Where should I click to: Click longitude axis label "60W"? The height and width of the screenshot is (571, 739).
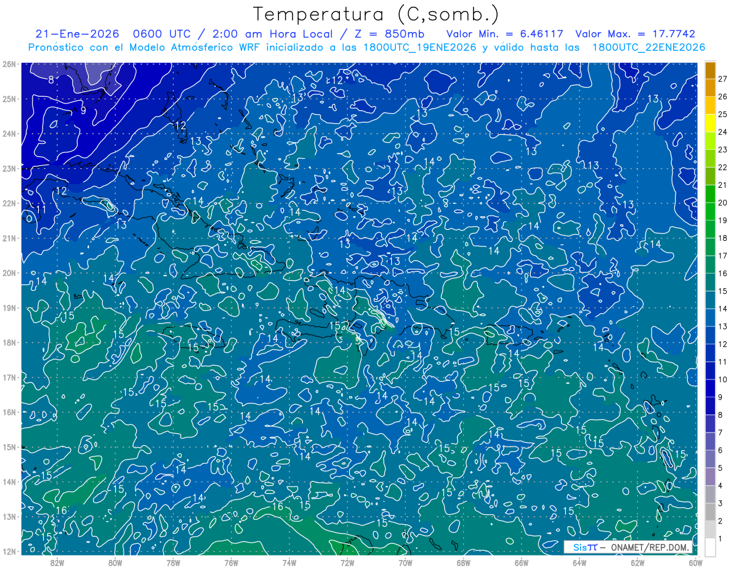pyautogui.click(x=696, y=562)
